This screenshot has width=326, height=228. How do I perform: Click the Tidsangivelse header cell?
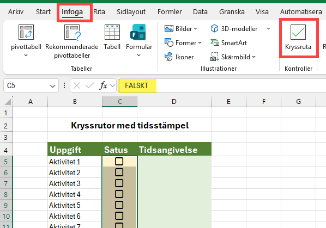pos(174,150)
